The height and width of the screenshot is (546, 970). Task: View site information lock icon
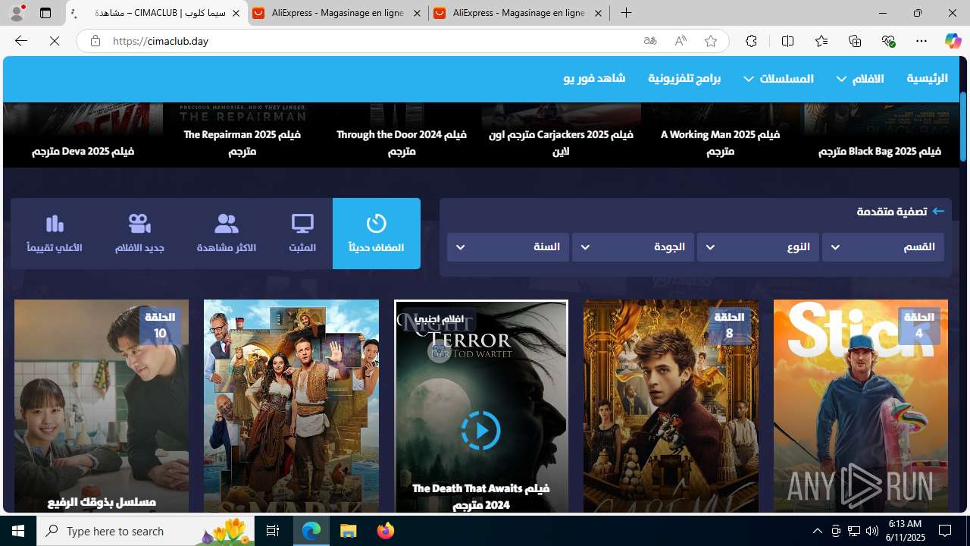tap(95, 41)
